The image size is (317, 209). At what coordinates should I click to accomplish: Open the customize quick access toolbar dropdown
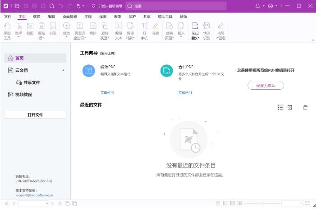[93, 6]
